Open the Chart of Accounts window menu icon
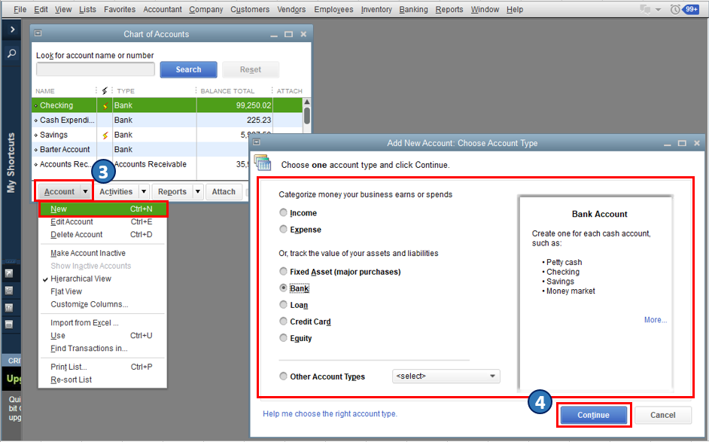The image size is (709, 442). [38, 33]
